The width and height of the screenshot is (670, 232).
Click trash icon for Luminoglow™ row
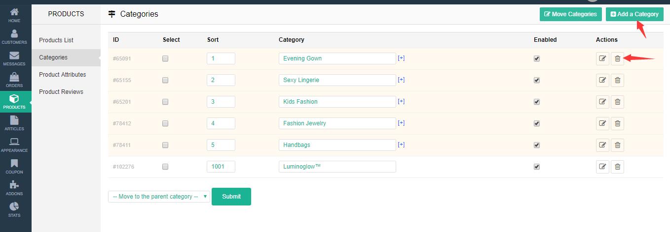[617, 167]
